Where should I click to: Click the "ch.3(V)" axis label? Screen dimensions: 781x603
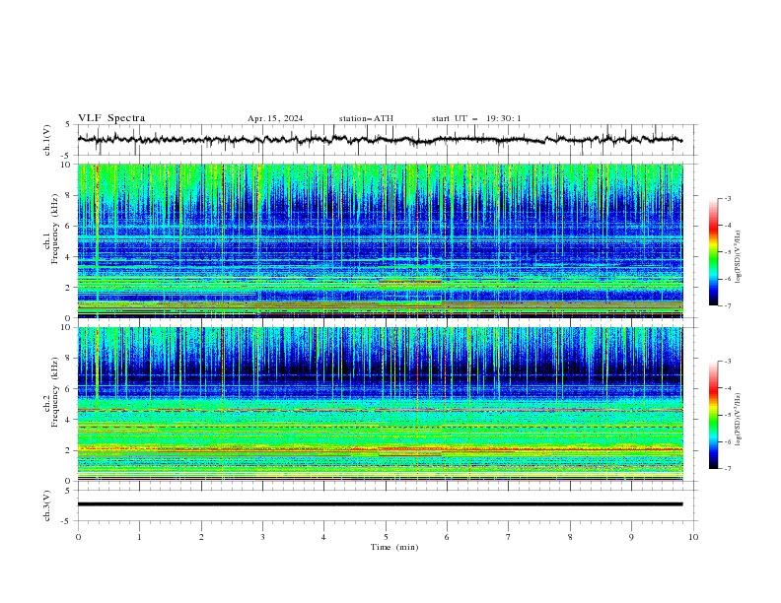[47, 505]
